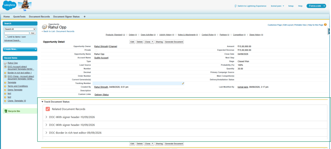Viewport: 331px width, 149px height.
Task: Open the komal pare user menu at top
Action: coord(277,6)
